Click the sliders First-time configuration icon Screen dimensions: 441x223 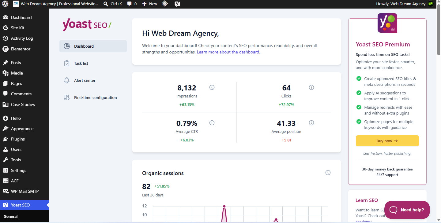(67, 97)
